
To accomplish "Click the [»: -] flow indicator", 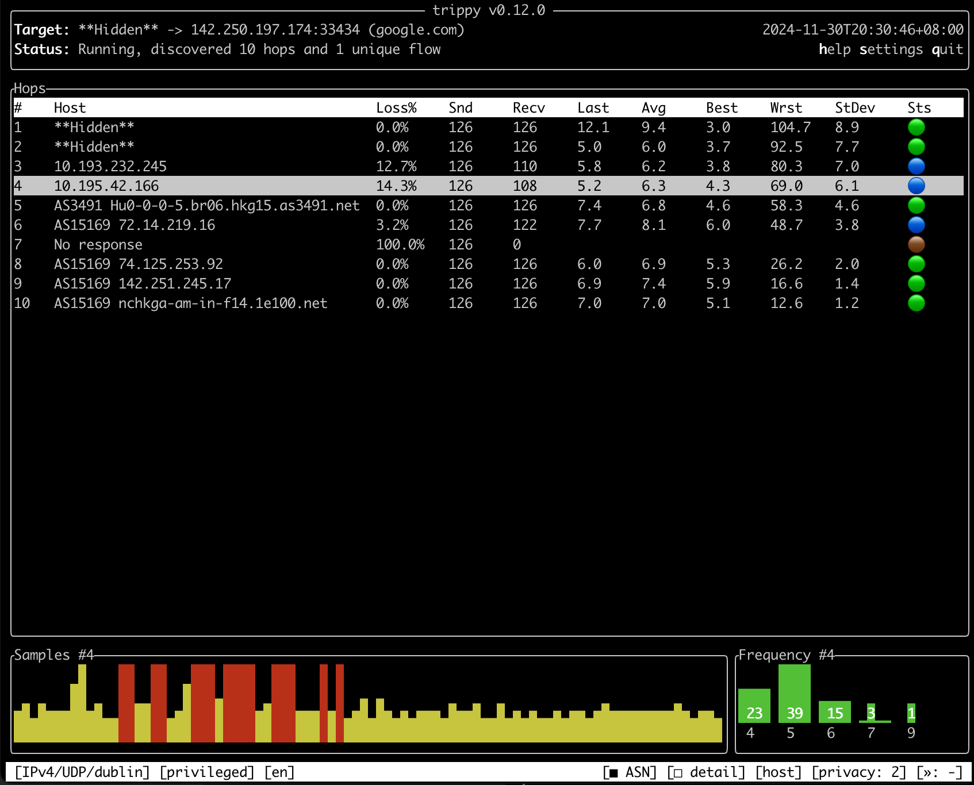I will tap(940, 772).
